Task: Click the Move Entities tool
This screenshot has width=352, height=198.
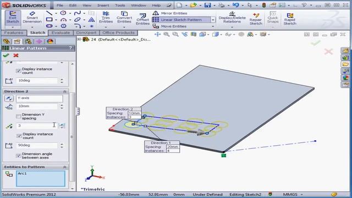Action: (x=170, y=26)
